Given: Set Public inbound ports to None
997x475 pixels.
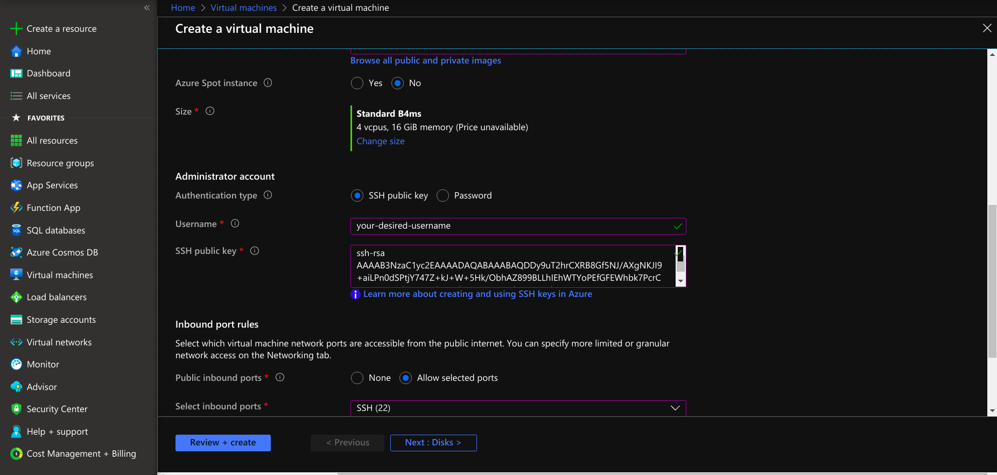Looking at the screenshot, I should click(357, 378).
